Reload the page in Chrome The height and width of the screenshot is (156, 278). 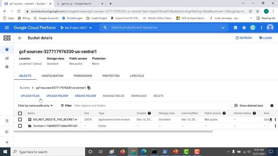(x=19, y=11)
